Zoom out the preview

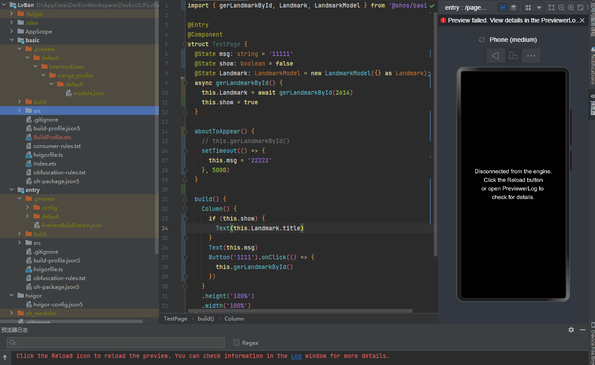pos(561,7)
